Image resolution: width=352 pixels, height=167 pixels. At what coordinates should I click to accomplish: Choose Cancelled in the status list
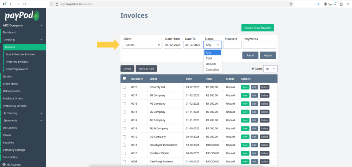[x=213, y=70]
